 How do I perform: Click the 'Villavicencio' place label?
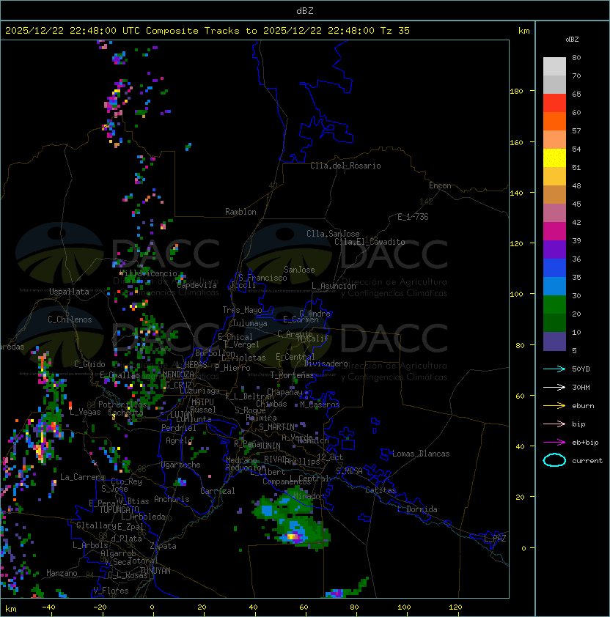pos(148,273)
